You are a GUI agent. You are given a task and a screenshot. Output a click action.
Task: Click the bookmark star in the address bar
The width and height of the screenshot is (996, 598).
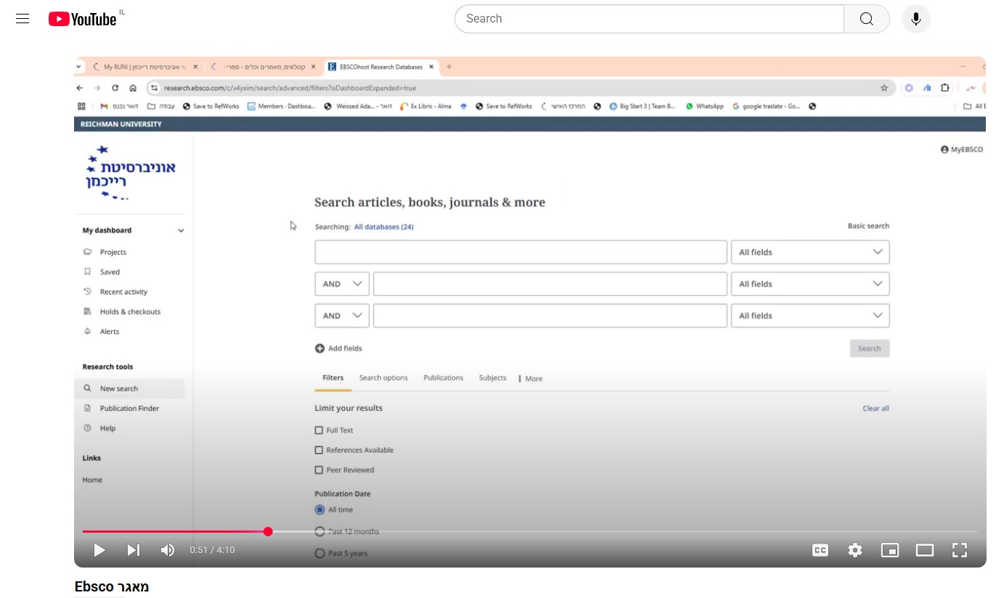(x=884, y=88)
